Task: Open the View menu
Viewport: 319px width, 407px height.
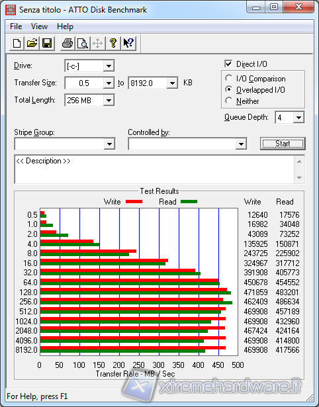Action: coord(39,26)
